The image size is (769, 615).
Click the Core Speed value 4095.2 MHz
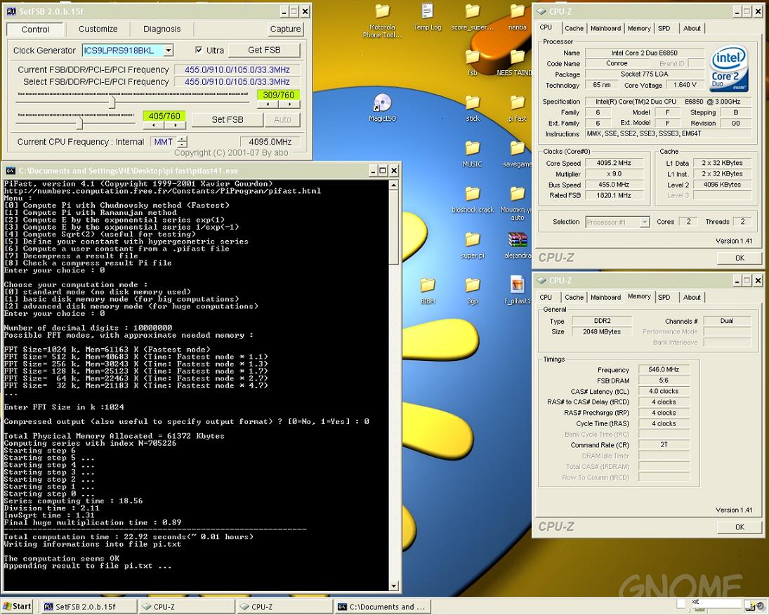pos(614,163)
